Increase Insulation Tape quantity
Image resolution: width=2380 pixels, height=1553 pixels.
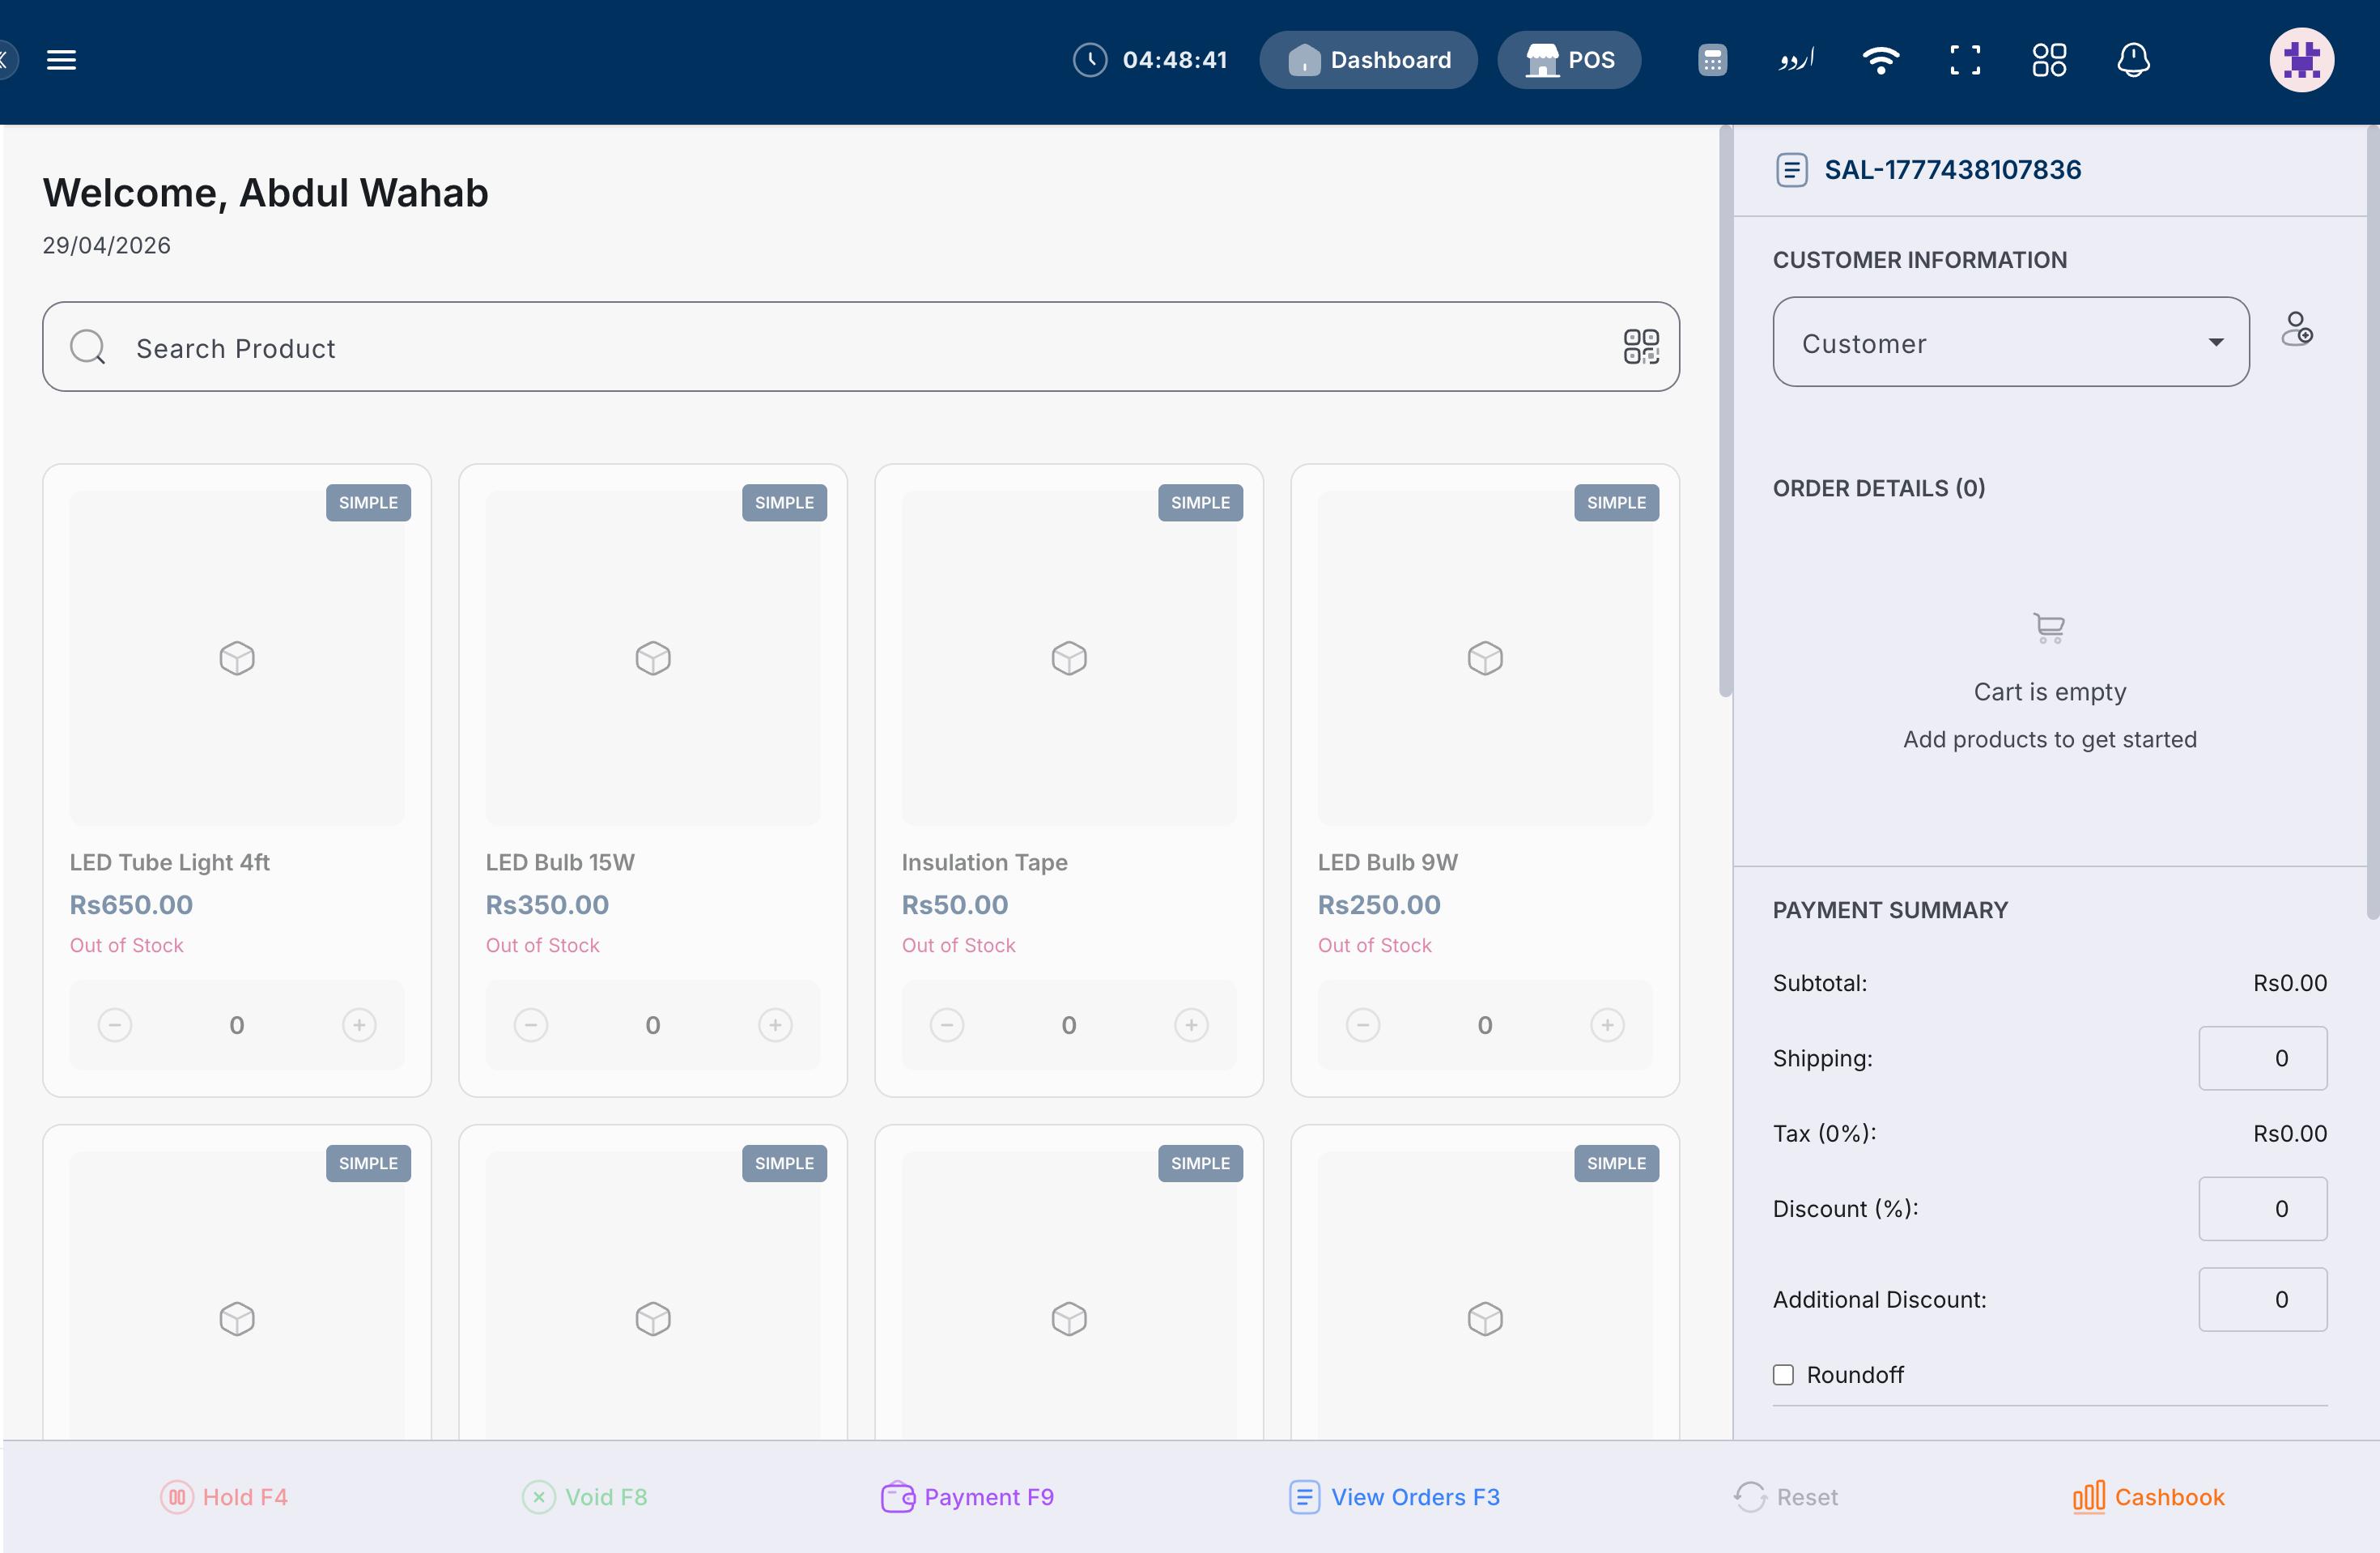pyautogui.click(x=1191, y=1025)
